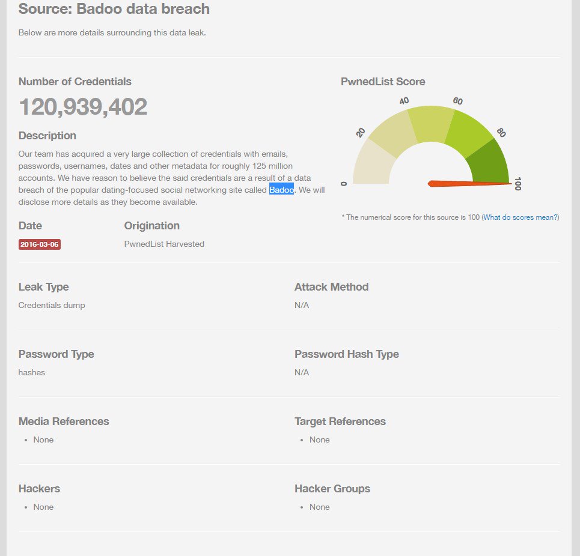Click the Origination heading

(152, 226)
